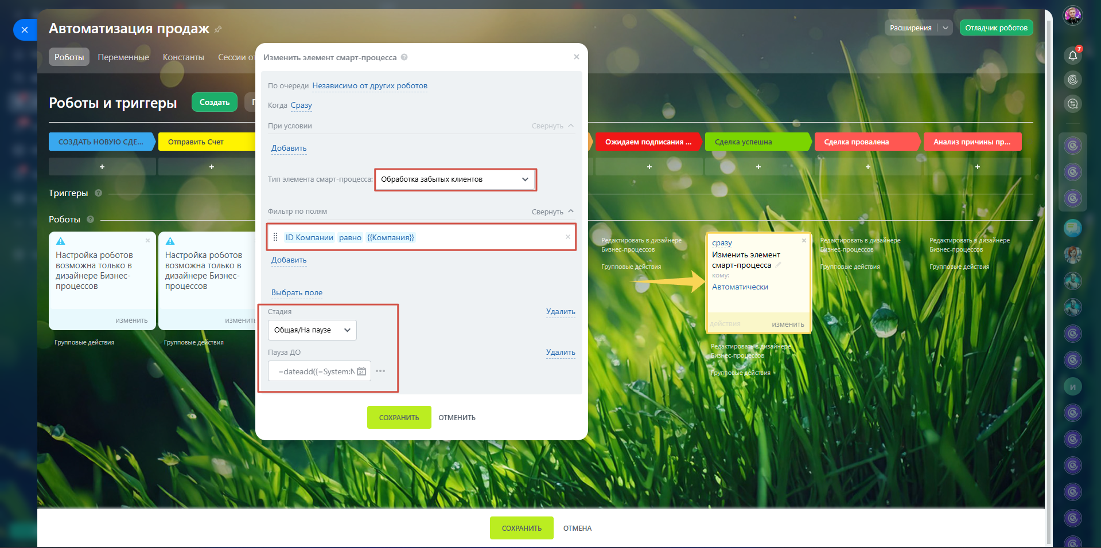
Task: Pin the Автоматизация продаж page title
Action: [x=218, y=29]
